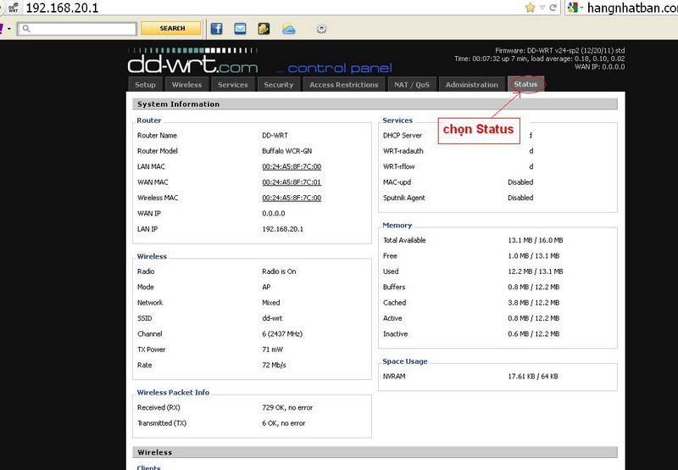The width and height of the screenshot is (678, 470).
Task: Click the Facebook toolbar icon
Action: [217, 29]
